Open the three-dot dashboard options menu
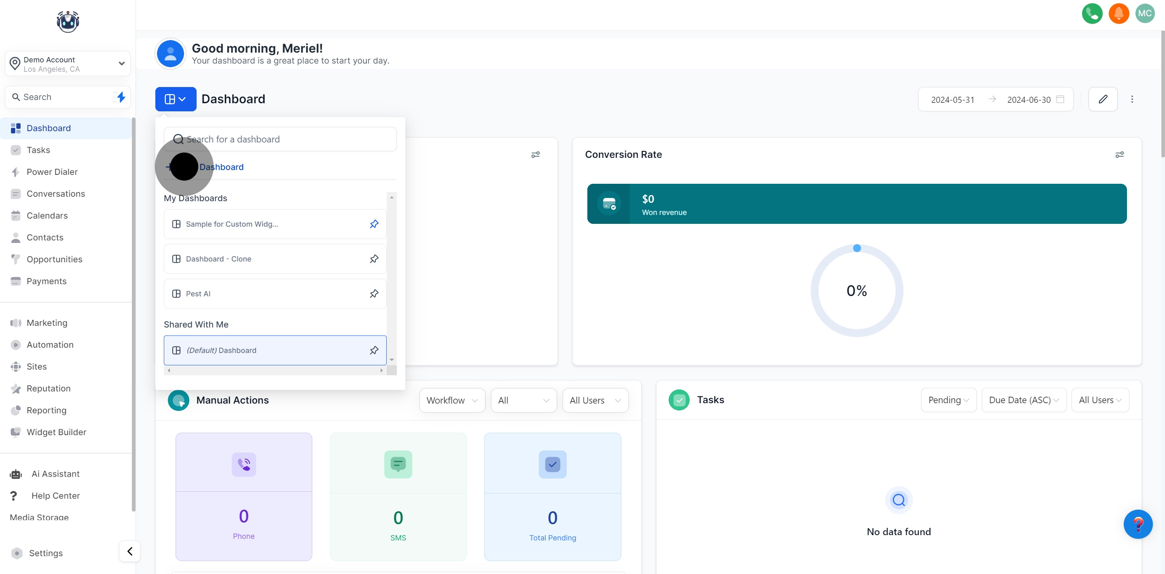 pyautogui.click(x=1132, y=99)
